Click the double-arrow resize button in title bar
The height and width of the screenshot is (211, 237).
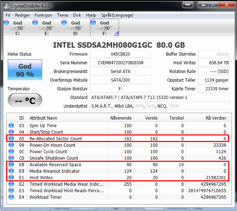[x=187, y=4]
